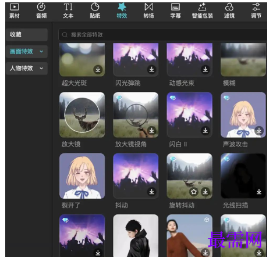Select the 旋转抖动 effect thumbnail
This screenshot has height=258, width=273.
click(x=190, y=176)
